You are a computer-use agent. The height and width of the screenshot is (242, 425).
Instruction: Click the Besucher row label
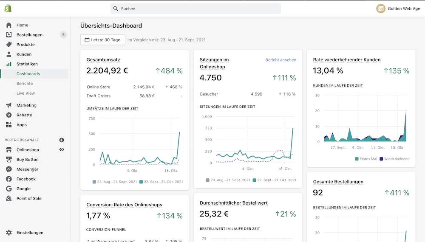click(209, 94)
